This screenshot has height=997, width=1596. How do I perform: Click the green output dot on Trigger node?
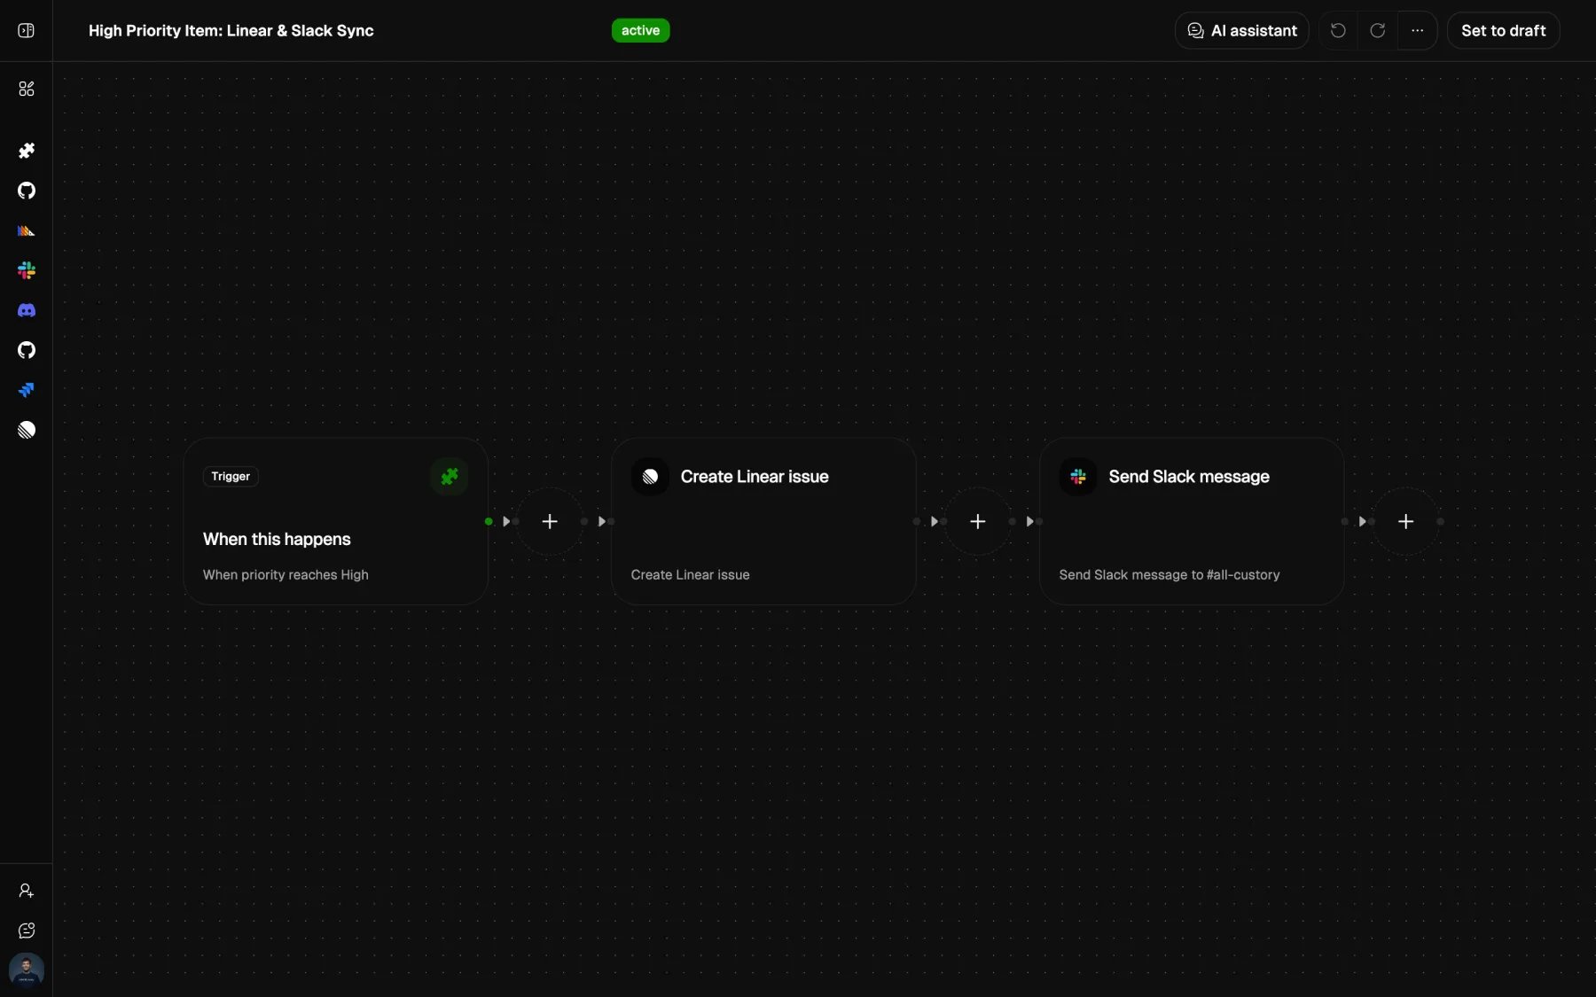click(489, 521)
